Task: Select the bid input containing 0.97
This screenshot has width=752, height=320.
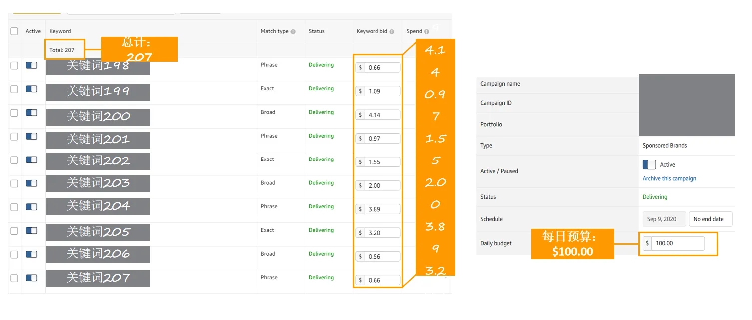Action: [382, 139]
